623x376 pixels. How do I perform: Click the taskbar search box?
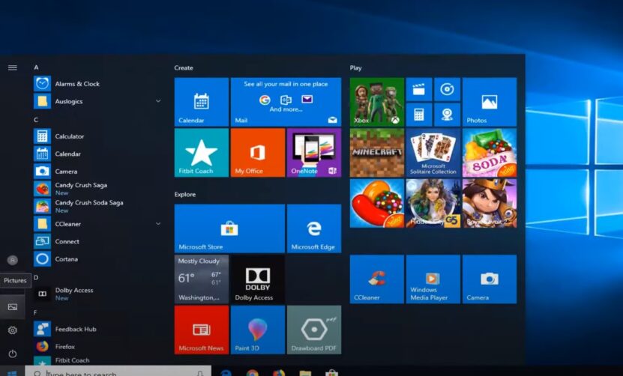point(118,372)
